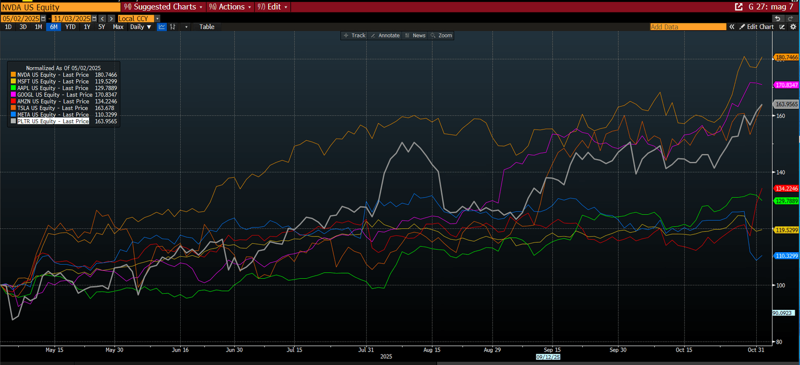Screen dimensions: 800x365
Task: Select the line chart type icon
Action: pos(162,27)
